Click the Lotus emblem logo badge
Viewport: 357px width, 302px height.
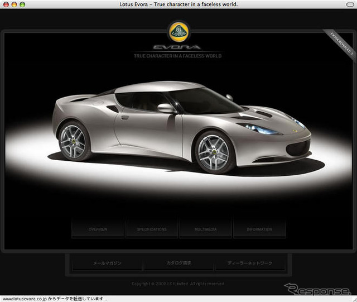(178, 32)
